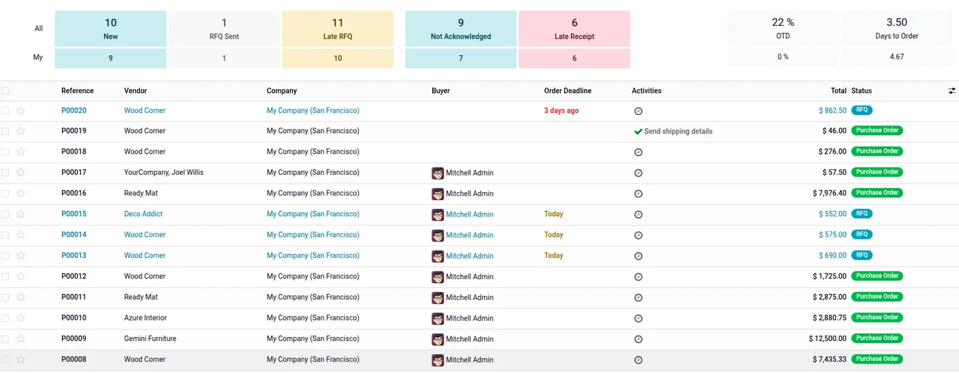959x373 pixels.
Task: Favorite the P00008 order with star
Action: (21, 360)
